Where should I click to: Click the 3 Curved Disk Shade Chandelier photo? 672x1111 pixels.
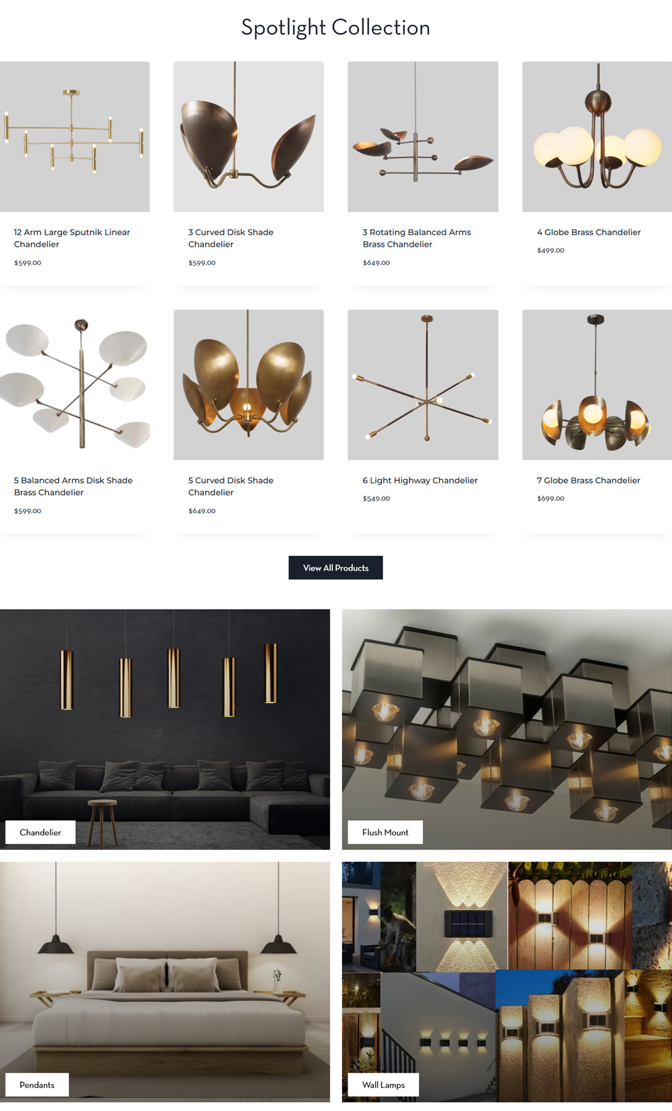[x=249, y=137]
